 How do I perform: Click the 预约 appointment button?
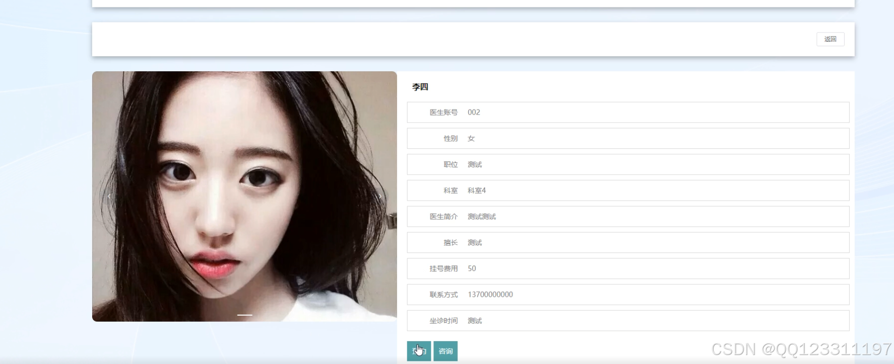click(x=419, y=351)
